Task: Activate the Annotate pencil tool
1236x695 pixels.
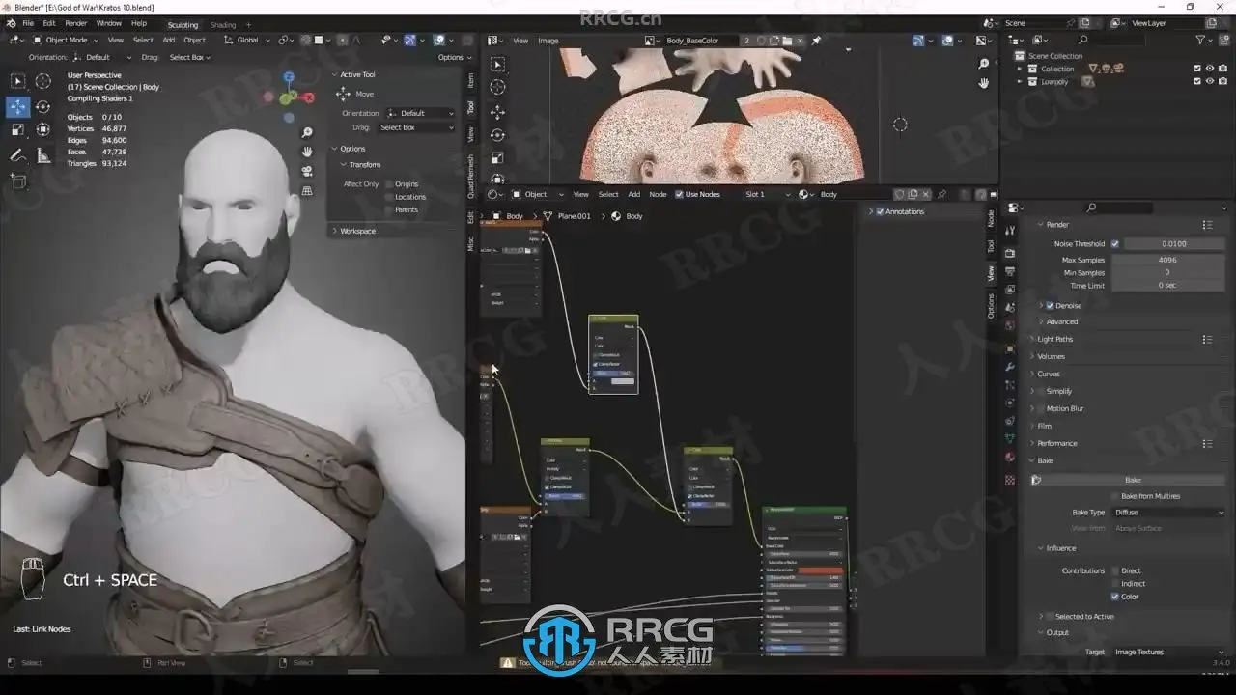Action: tap(18, 154)
